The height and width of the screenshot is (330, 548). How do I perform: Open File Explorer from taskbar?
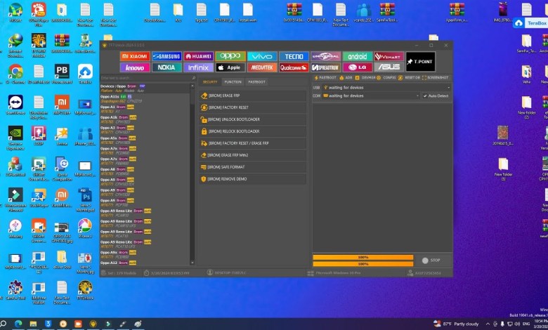(x=33, y=324)
